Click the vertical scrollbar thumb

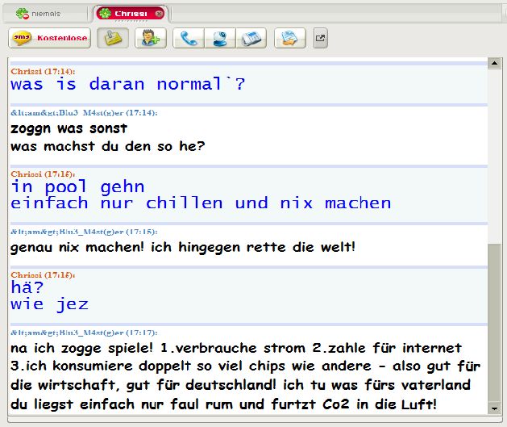point(494,331)
